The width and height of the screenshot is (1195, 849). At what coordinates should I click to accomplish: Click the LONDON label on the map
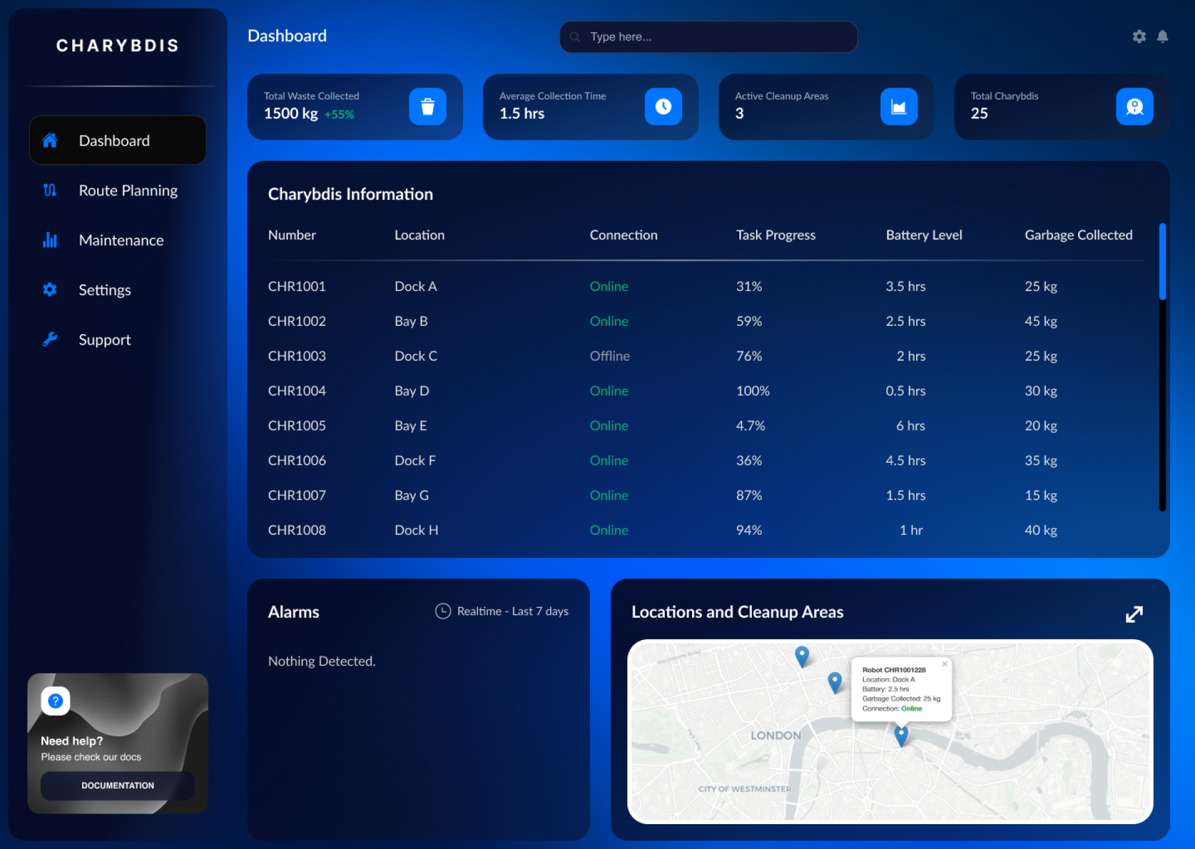click(x=776, y=735)
